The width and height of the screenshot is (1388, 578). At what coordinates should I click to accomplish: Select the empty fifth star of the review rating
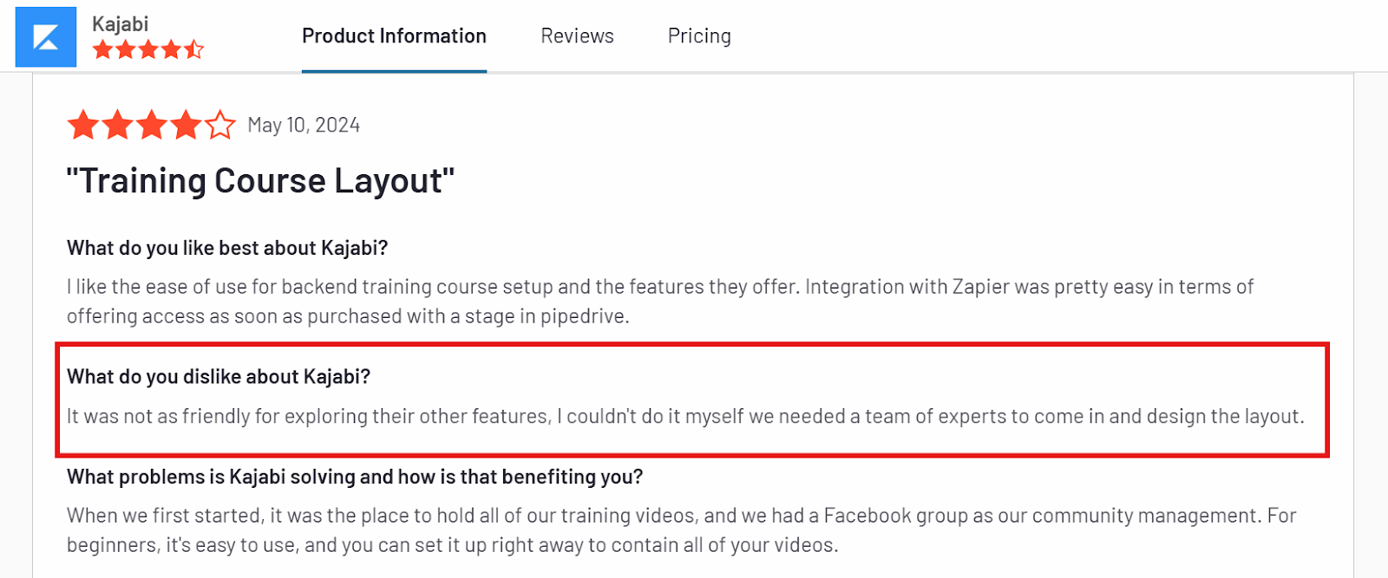[x=219, y=125]
